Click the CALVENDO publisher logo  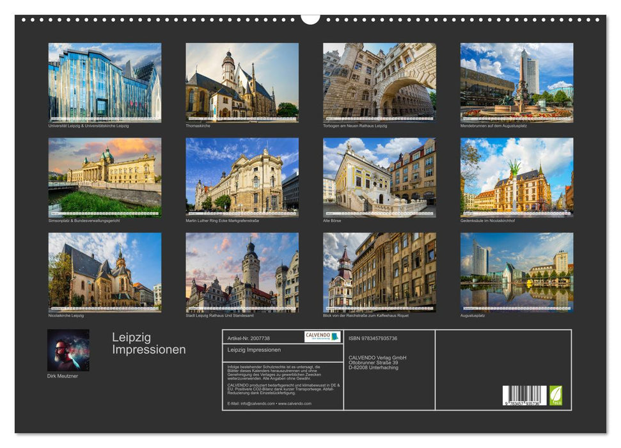pyautogui.click(x=318, y=337)
